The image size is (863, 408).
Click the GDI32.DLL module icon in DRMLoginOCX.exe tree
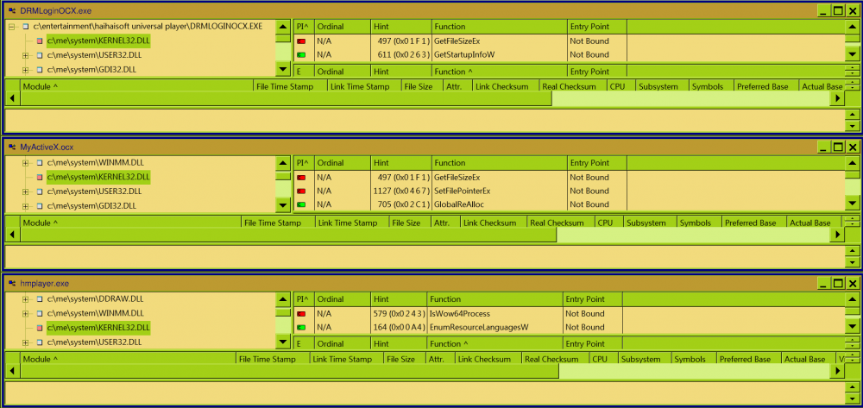click(x=39, y=70)
